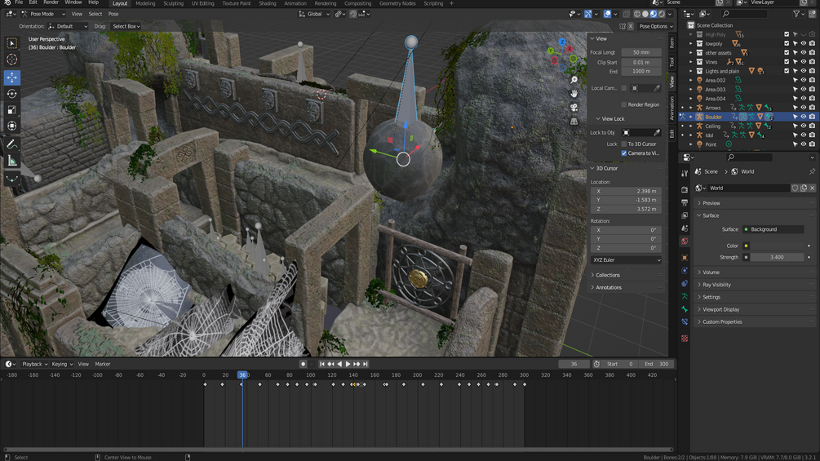Choose the Annotate pencil tool
Screen dimensions: 820x461
(x=11, y=144)
